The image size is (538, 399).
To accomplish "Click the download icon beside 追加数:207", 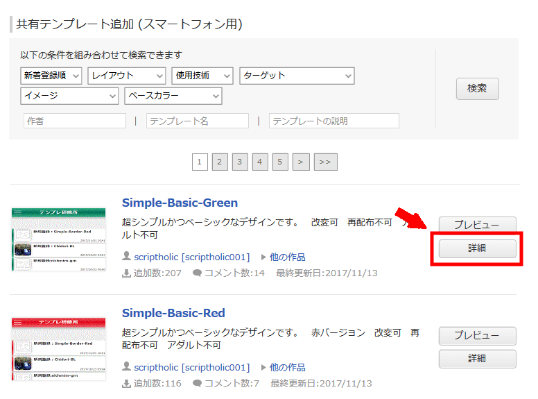I will [x=127, y=273].
